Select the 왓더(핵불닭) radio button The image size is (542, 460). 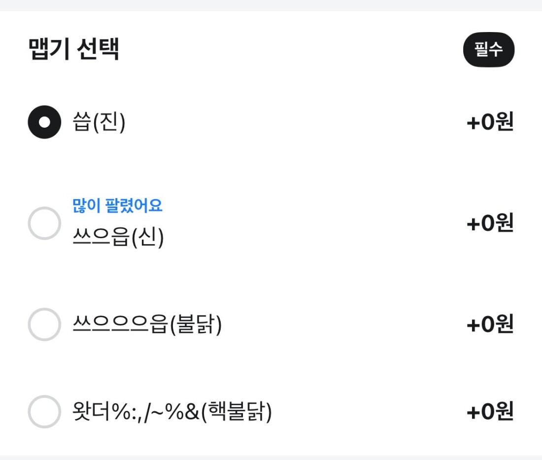click(x=44, y=412)
